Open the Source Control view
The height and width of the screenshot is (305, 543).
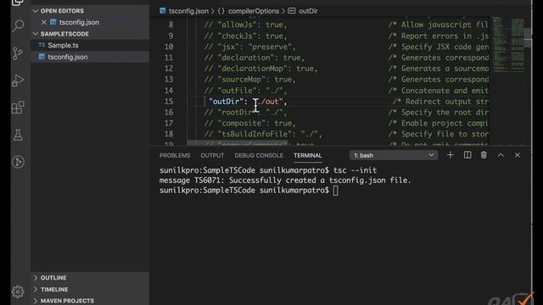[x=18, y=53]
